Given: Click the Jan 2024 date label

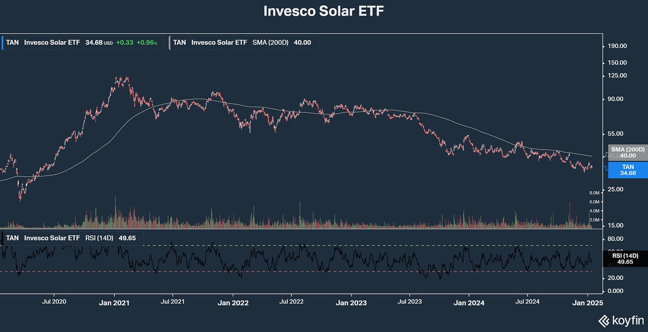Looking at the screenshot, I should tap(469, 303).
